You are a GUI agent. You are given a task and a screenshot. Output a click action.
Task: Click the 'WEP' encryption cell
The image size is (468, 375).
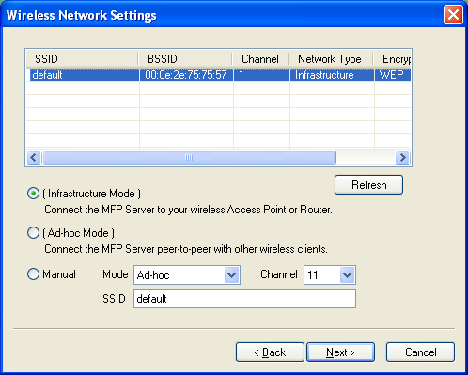tap(392, 75)
